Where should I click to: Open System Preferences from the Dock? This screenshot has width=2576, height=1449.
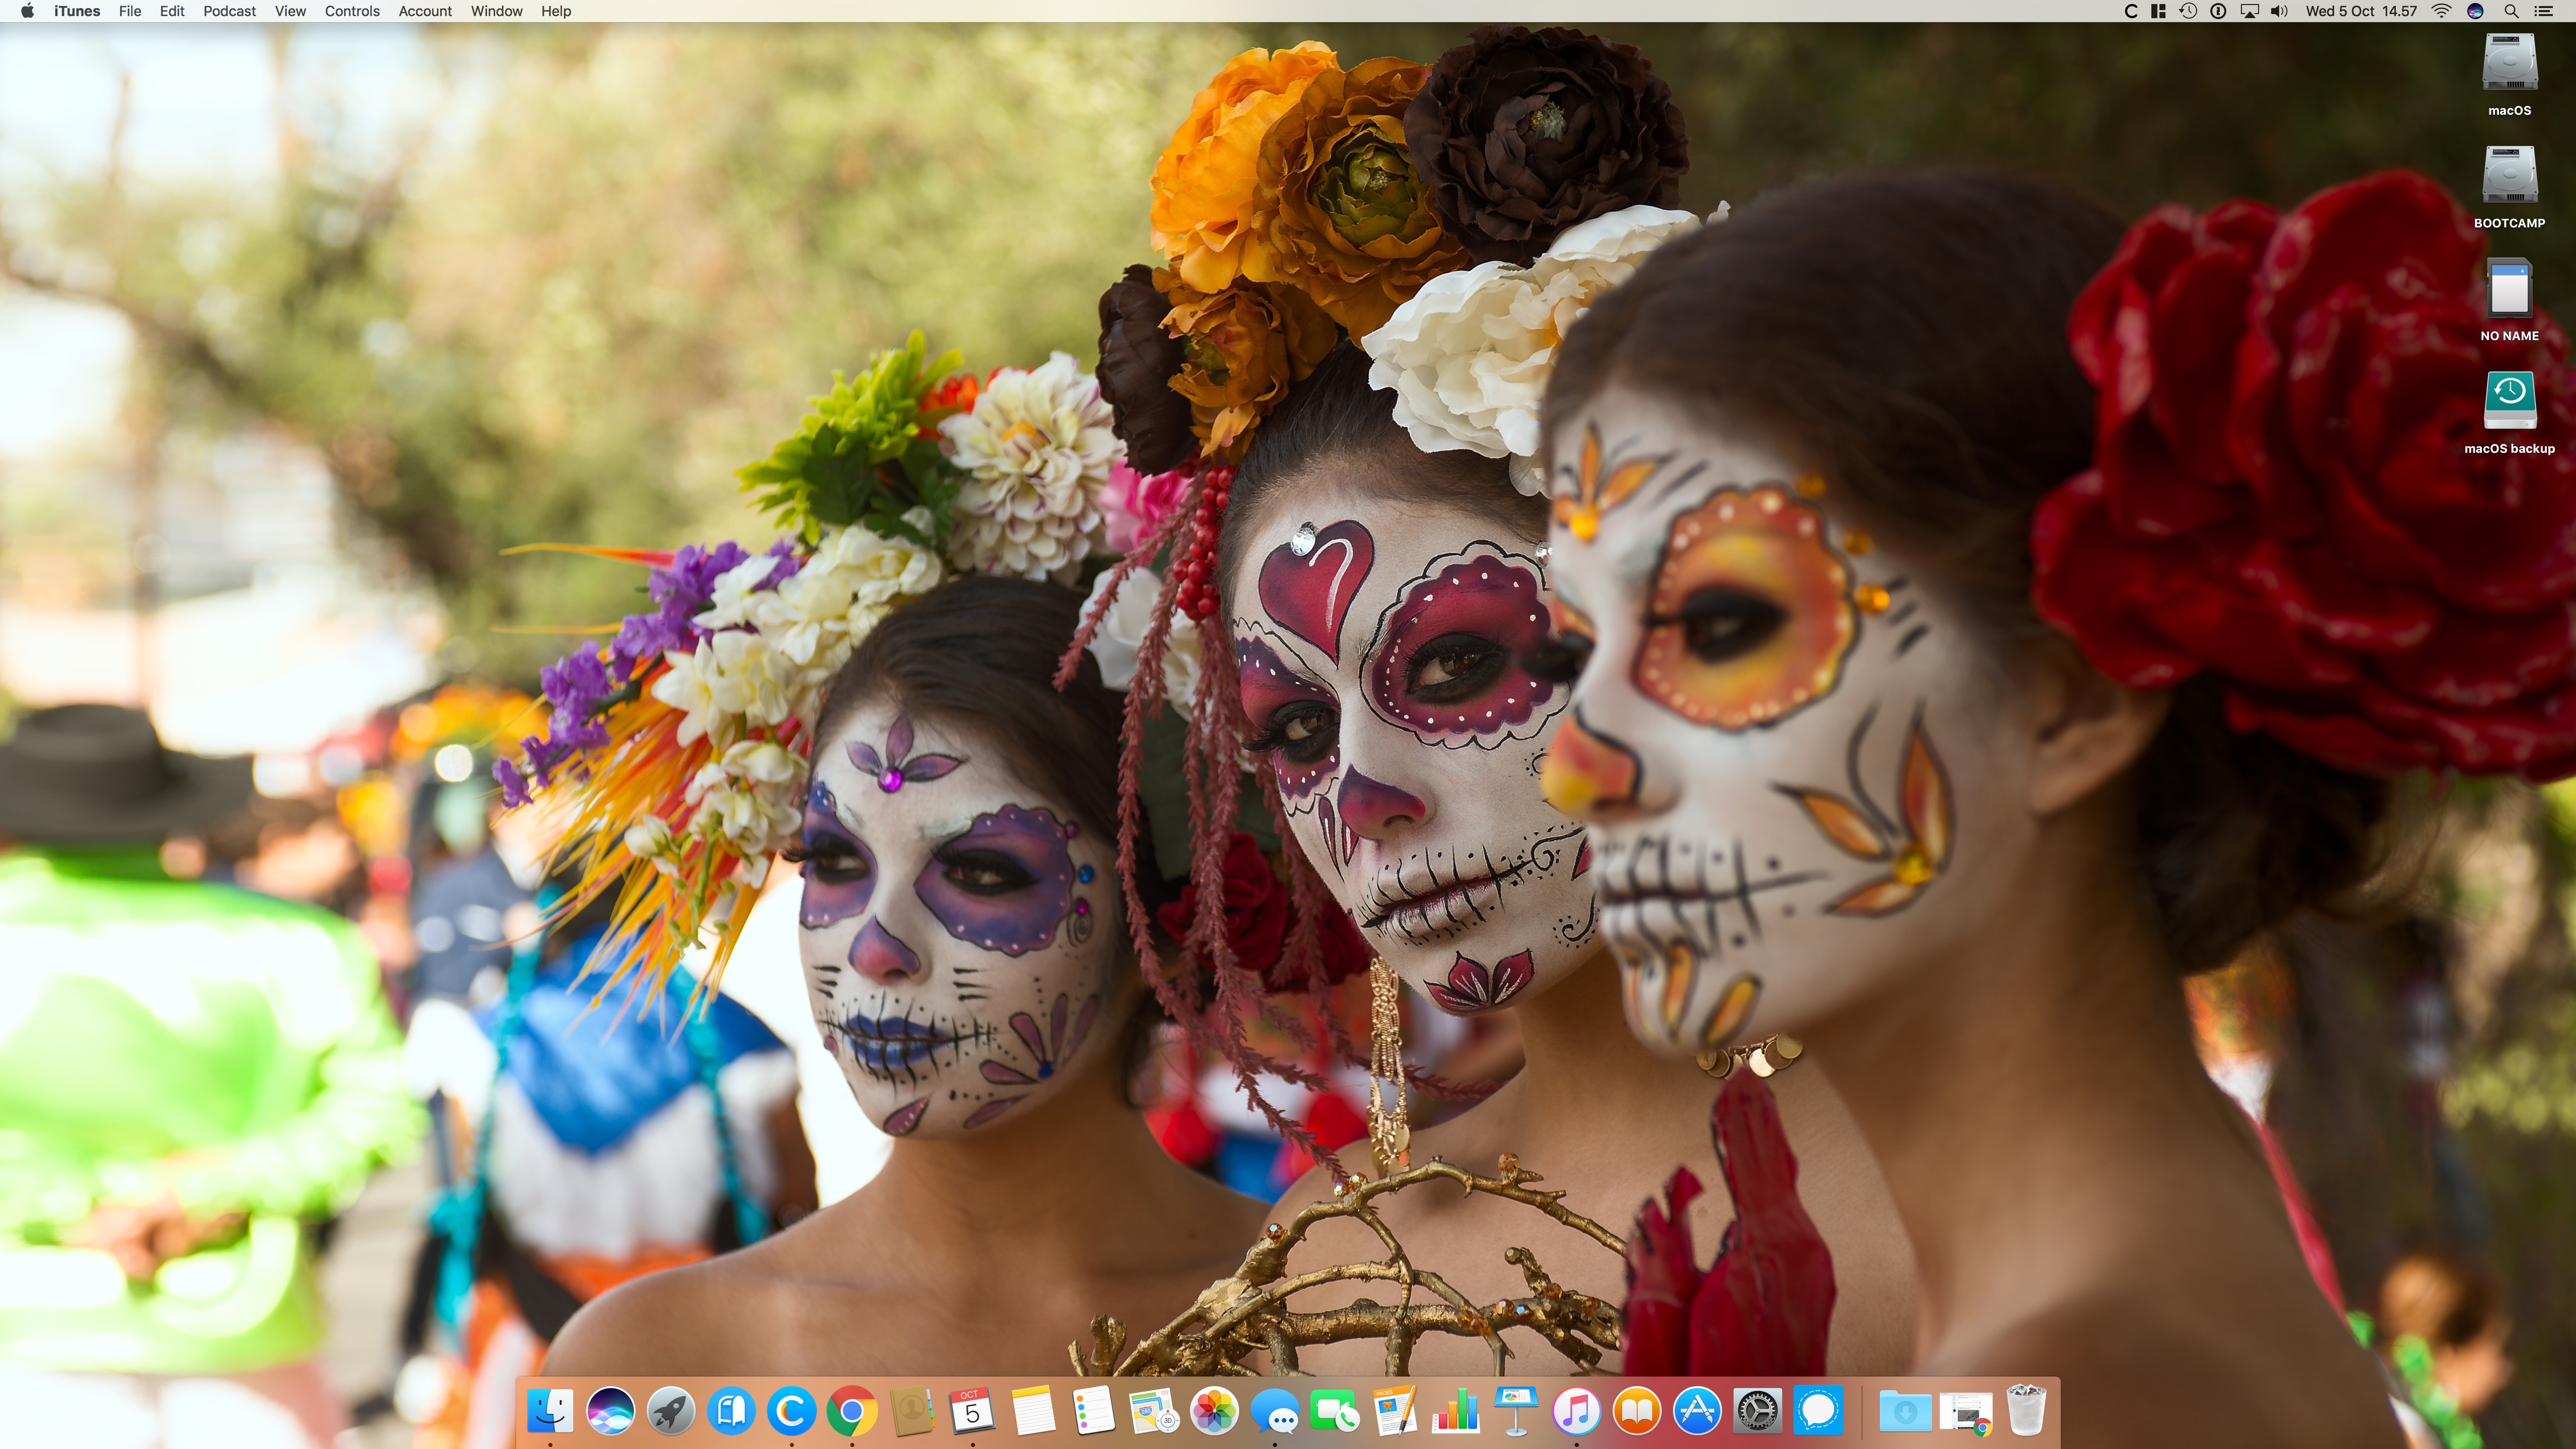coord(1757,1411)
